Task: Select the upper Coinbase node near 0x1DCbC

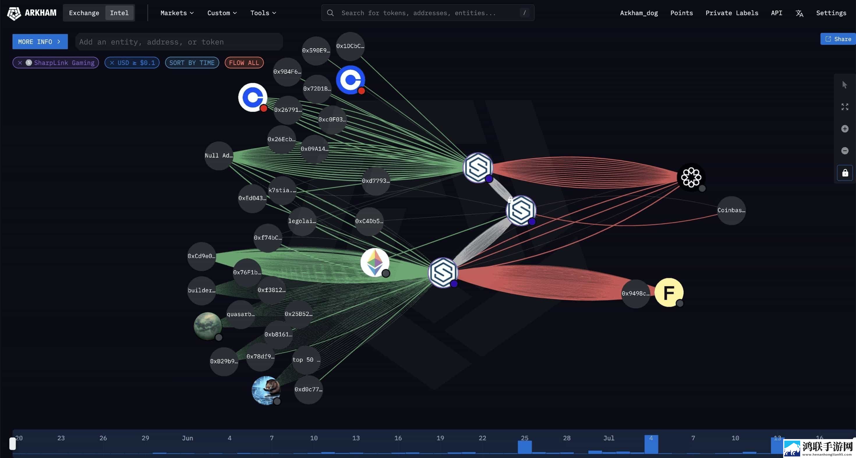Action: (x=350, y=80)
